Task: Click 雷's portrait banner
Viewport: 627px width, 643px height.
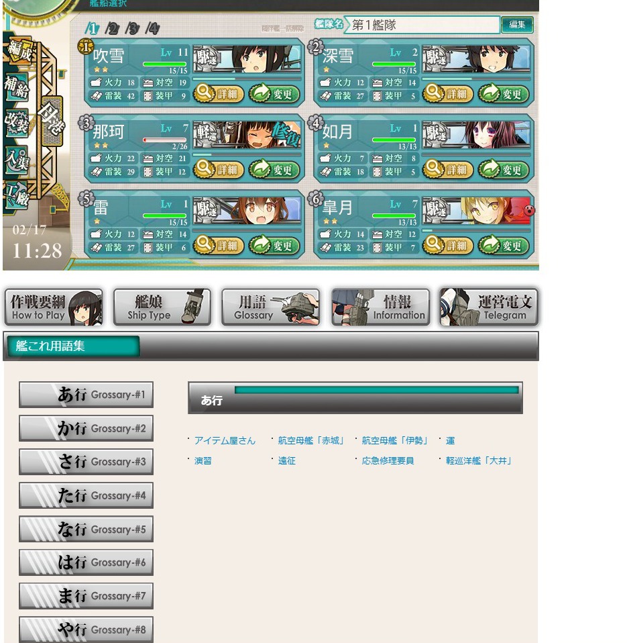Action: 247,210
